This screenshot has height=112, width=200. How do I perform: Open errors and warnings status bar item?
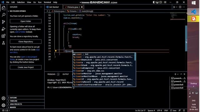(x=6, y=110)
